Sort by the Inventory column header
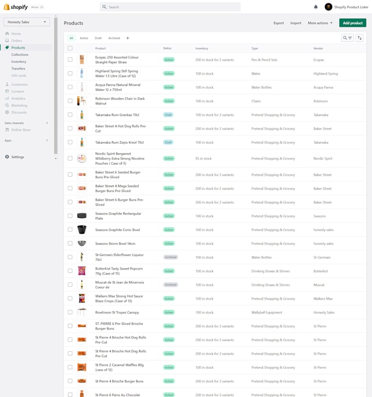Image resolution: width=372 pixels, height=397 pixels. [201, 48]
